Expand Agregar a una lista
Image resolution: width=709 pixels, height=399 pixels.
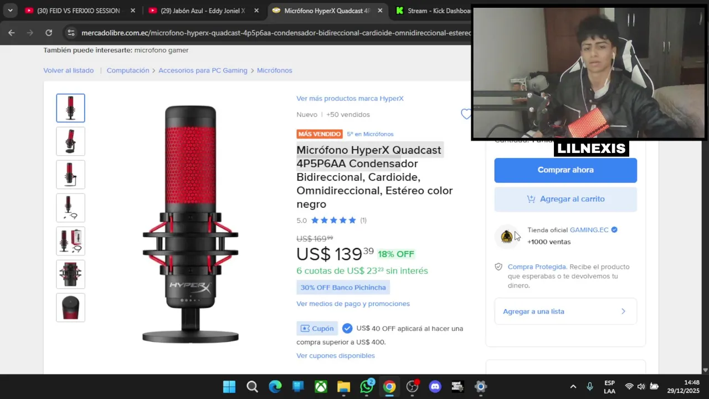[x=566, y=311]
